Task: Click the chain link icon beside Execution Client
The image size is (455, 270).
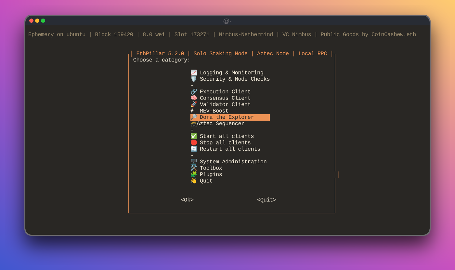Action: tap(194, 92)
